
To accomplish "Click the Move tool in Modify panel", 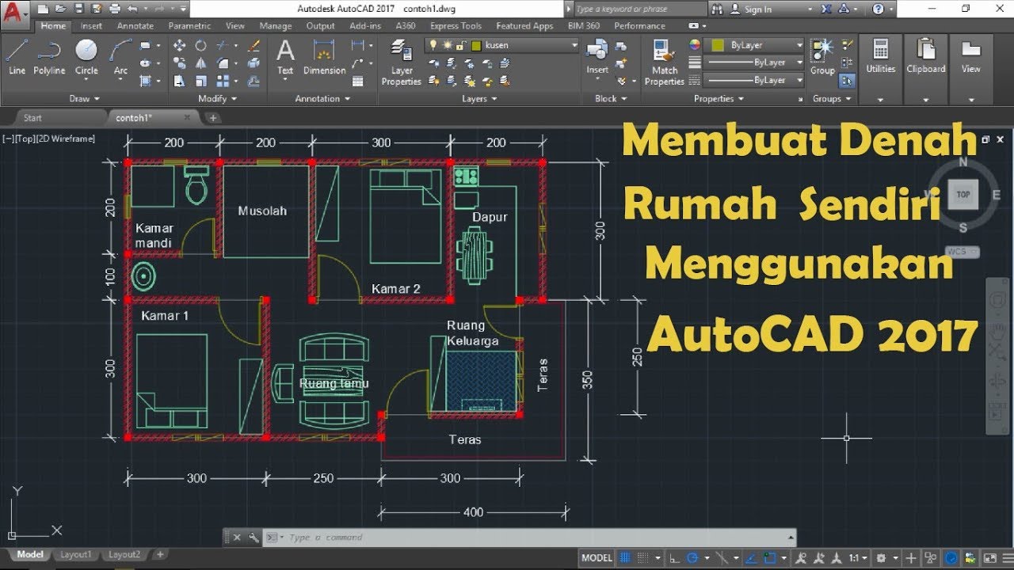I will (179, 45).
